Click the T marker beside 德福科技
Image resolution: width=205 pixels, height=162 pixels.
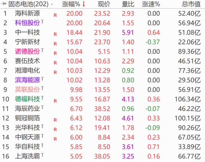(x=42, y=98)
